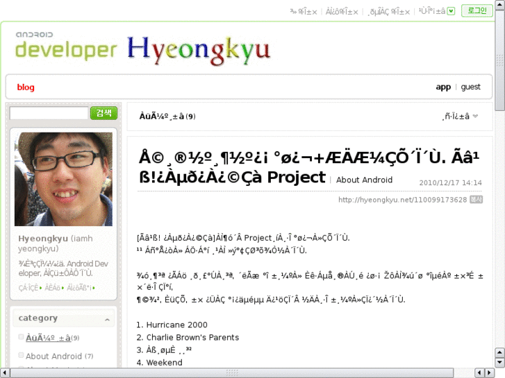
Task: Select the About Android (7) category
Action: pyautogui.click(x=59, y=356)
